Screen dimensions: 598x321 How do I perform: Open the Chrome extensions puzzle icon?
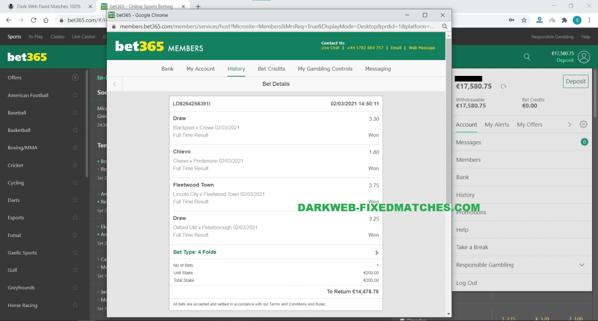(565, 20)
